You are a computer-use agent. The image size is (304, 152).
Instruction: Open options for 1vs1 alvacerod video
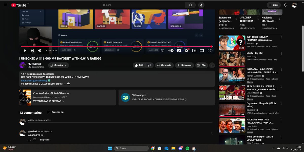[281, 37]
